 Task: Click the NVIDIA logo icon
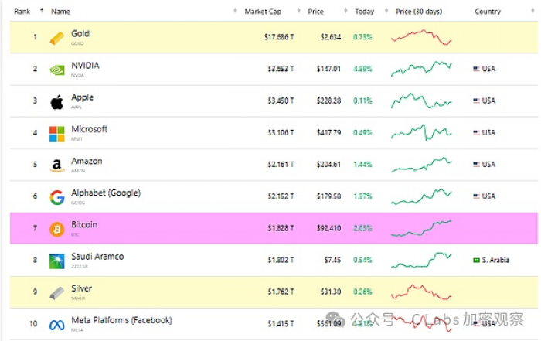coord(57,70)
